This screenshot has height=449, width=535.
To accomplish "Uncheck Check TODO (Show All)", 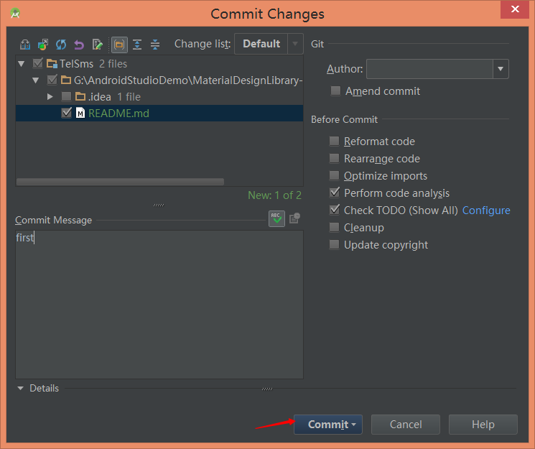I will coord(335,210).
